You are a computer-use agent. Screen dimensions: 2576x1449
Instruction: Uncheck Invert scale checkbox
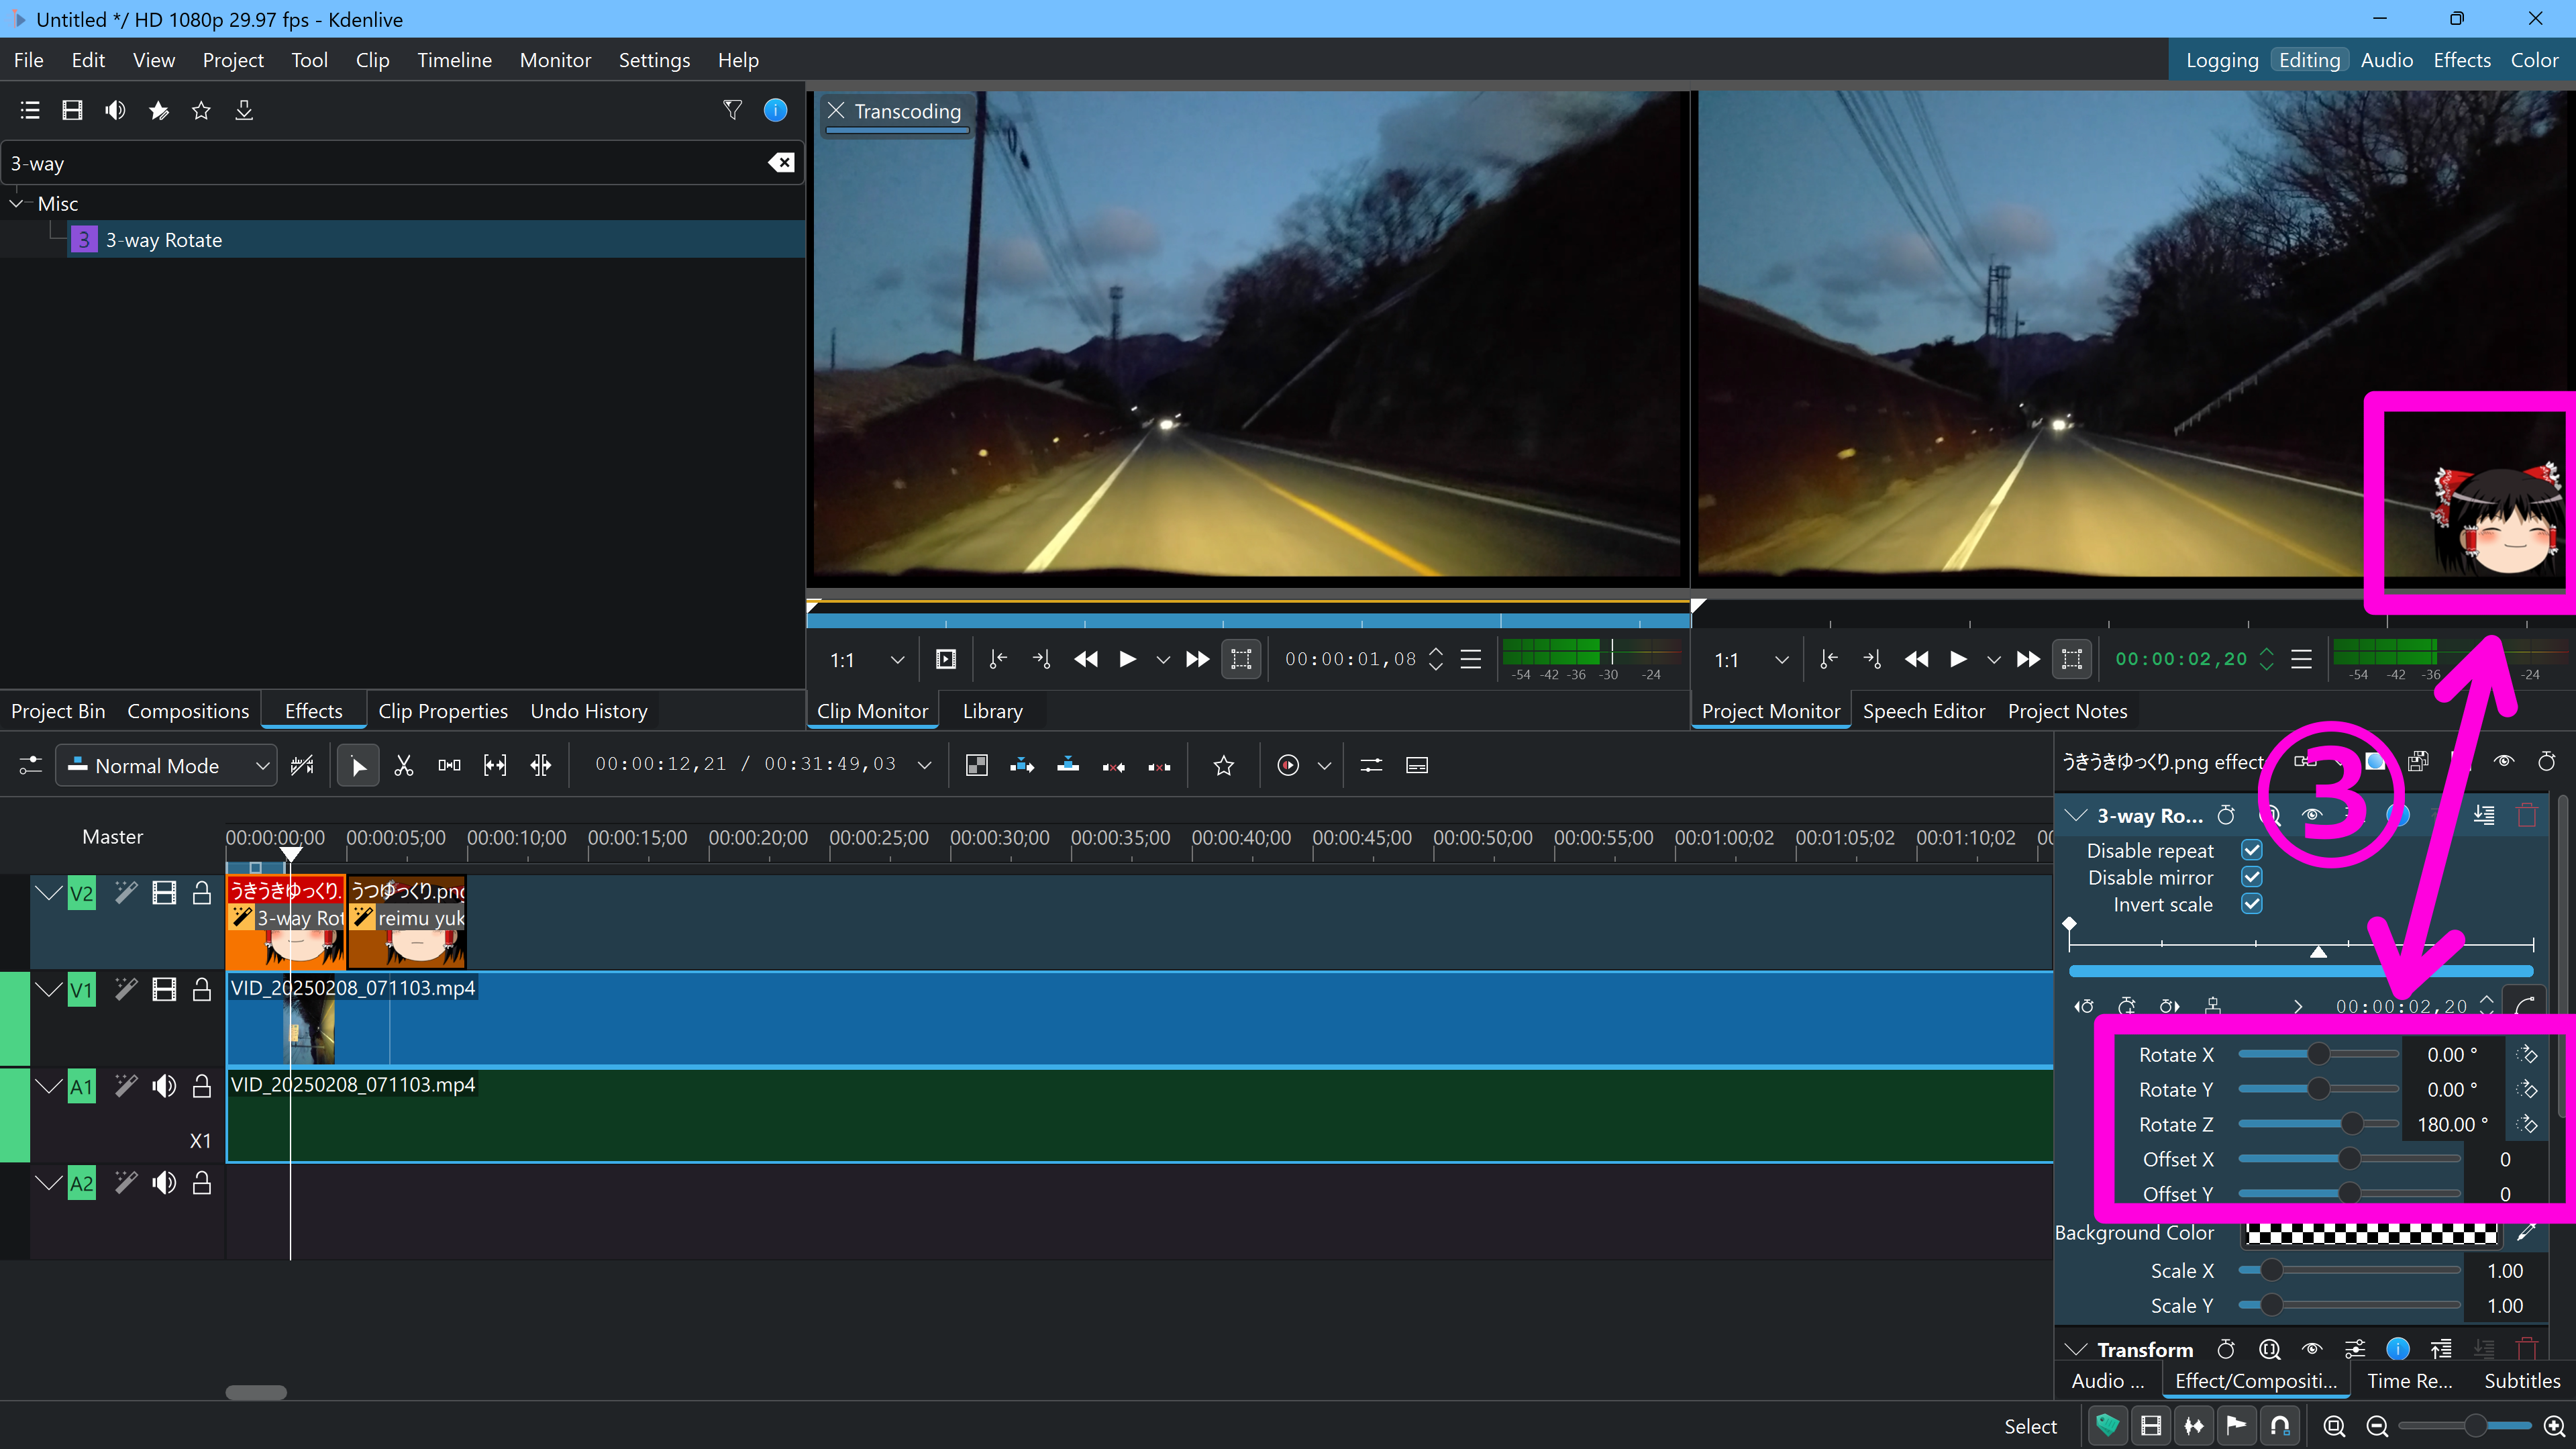coord(2252,904)
